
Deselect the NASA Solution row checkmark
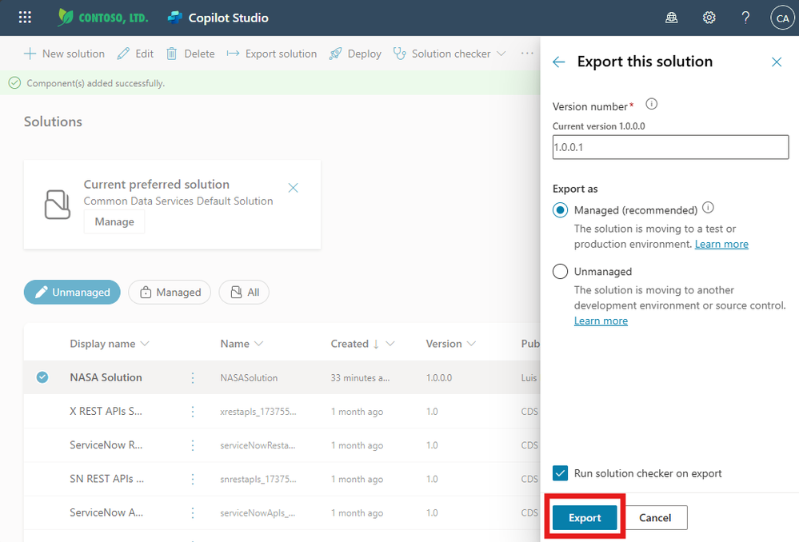pos(42,377)
